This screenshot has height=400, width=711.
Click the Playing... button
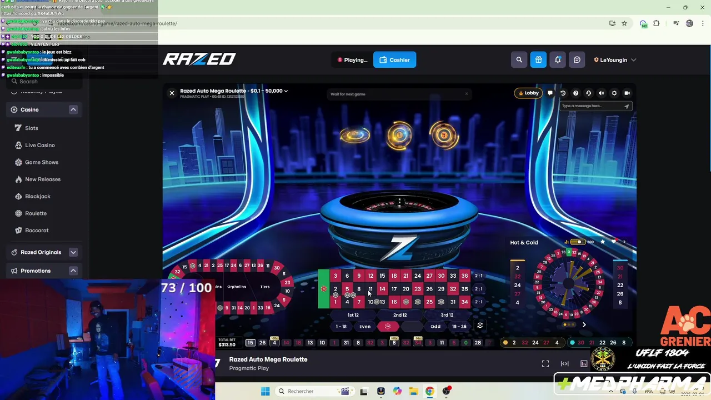[x=353, y=60]
